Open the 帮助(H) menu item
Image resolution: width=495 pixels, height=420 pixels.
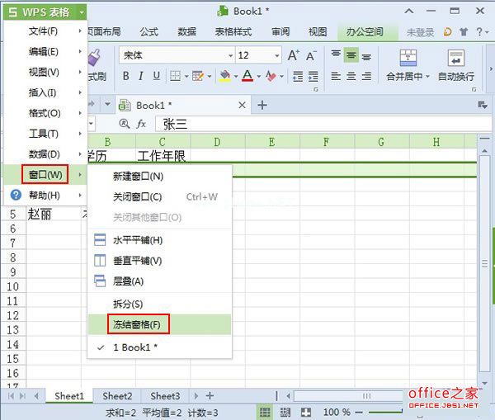(45, 196)
